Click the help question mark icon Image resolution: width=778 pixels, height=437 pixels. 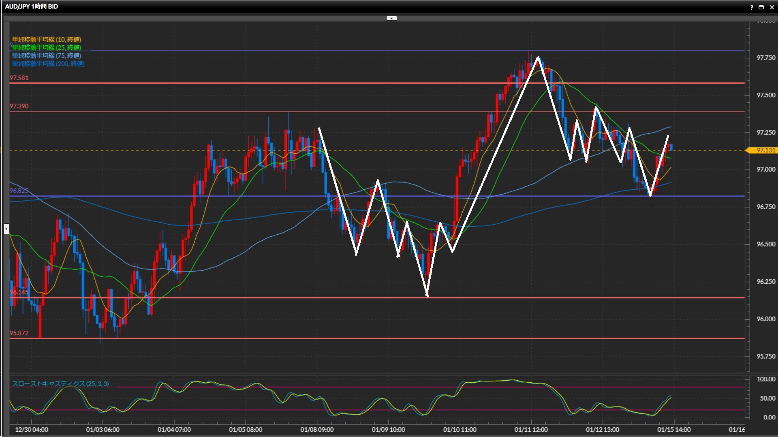tap(752, 7)
